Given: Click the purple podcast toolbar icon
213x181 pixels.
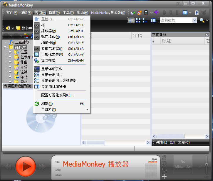Looking at the screenshot, I should coord(156,13).
